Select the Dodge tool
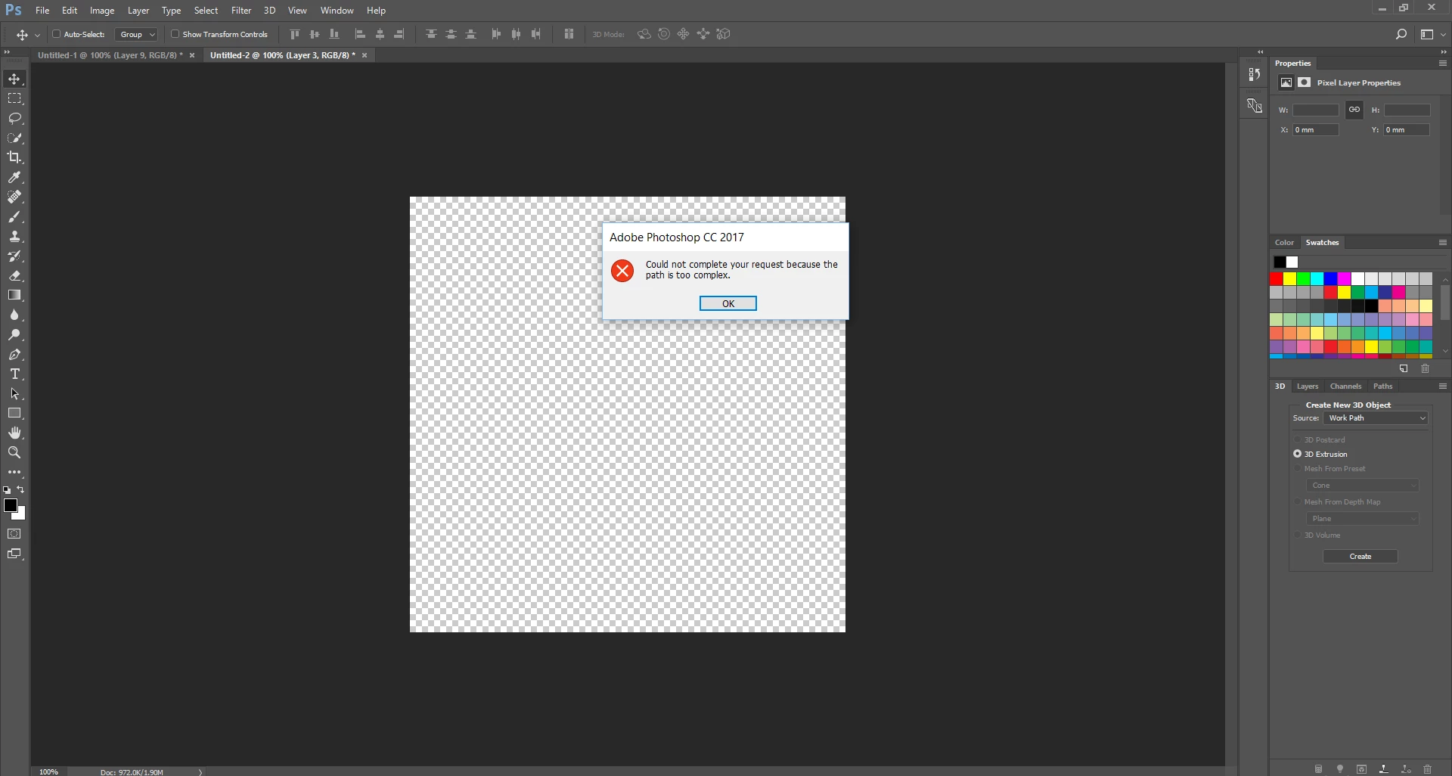The height and width of the screenshot is (776, 1452). 14,334
